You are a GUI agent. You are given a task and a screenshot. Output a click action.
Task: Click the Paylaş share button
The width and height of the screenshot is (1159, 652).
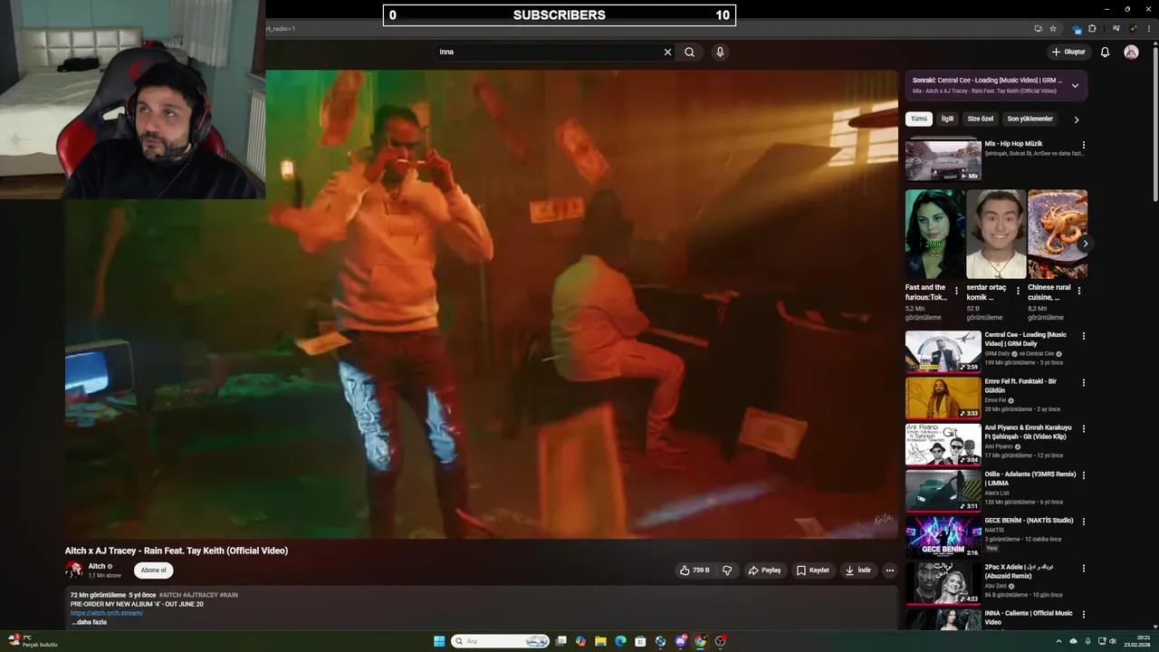click(x=764, y=570)
